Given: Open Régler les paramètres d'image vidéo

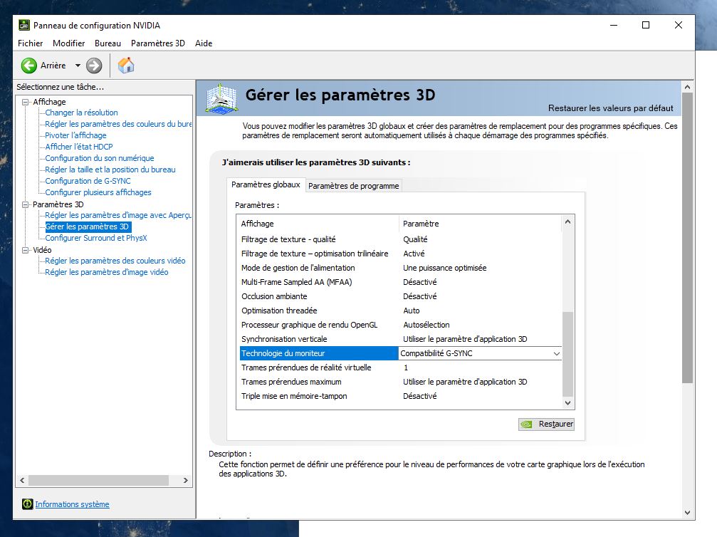Looking at the screenshot, I should point(107,272).
